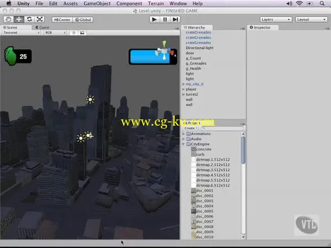This screenshot has height=248, width=331.
Task: Open the File menu
Action: click(x=39, y=3)
